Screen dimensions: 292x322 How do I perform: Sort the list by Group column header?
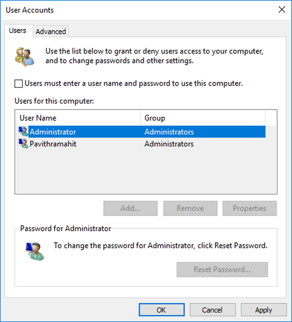(x=155, y=118)
